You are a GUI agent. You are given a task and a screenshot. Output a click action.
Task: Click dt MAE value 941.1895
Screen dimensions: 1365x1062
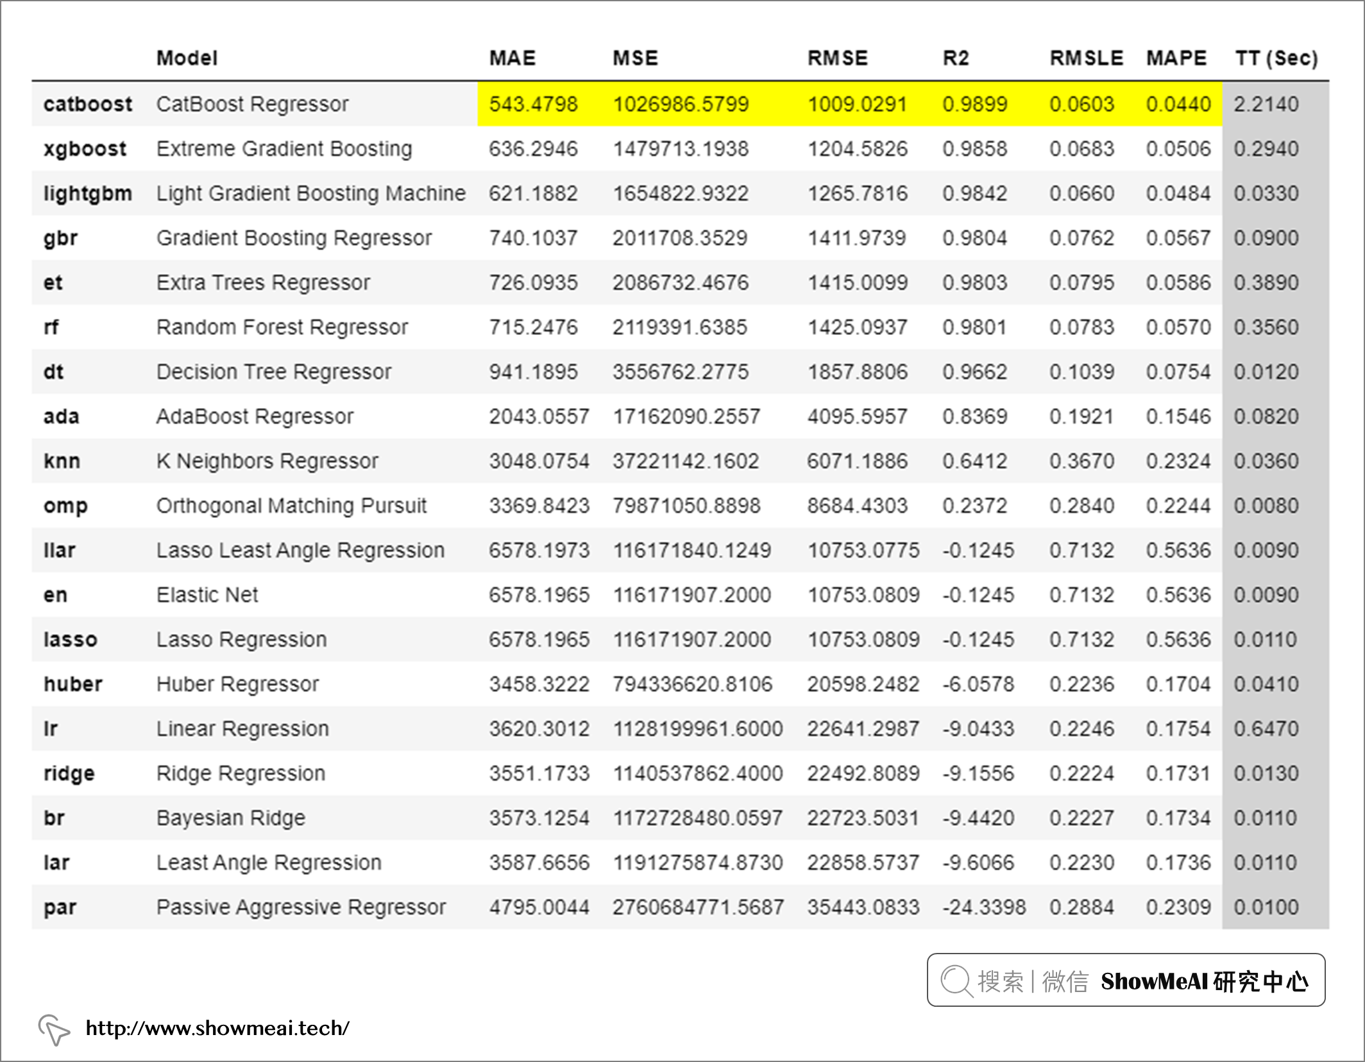pos(533,372)
